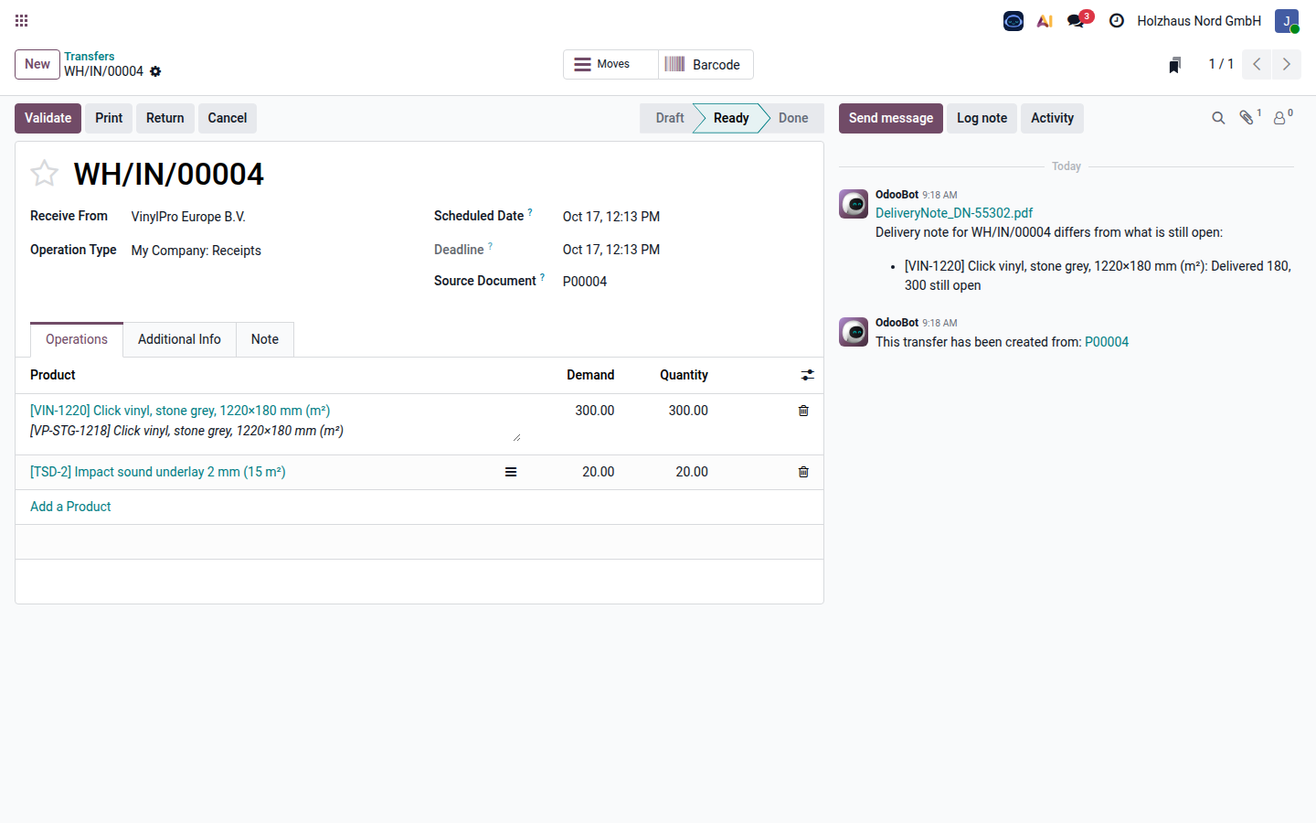Schedule an Activity in the chatter
The height and width of the screenshot is (823, 1316).
point(1053,118)
